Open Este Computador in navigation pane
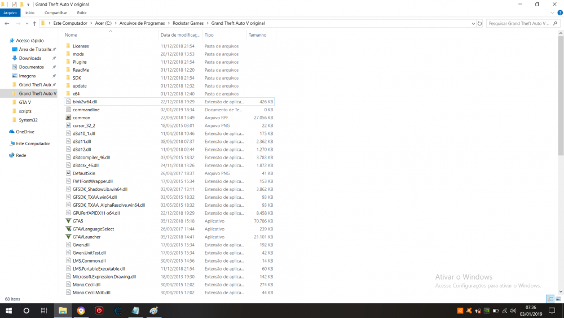564x318 pixels. click(x=33, y=143)
